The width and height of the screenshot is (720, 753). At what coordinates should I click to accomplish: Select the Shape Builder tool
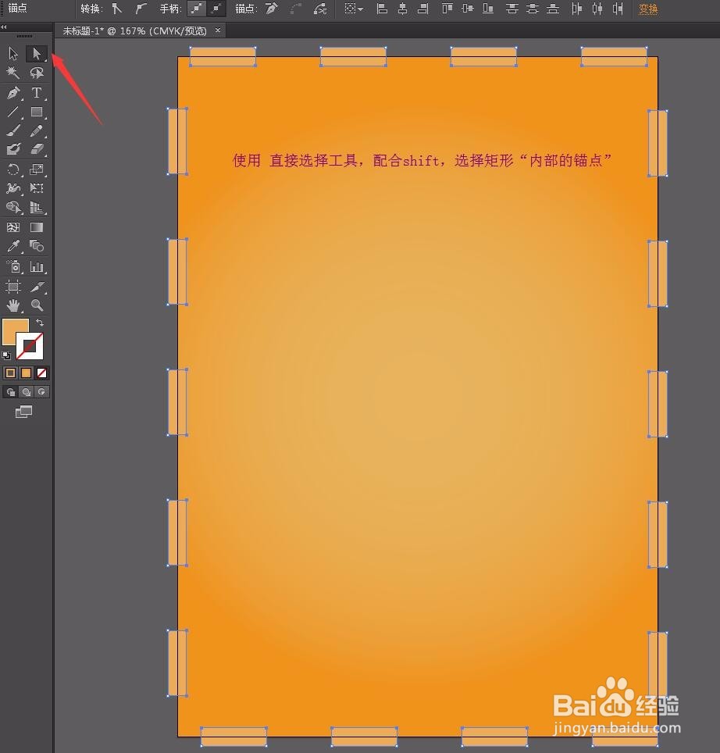[x=13, y=208]
